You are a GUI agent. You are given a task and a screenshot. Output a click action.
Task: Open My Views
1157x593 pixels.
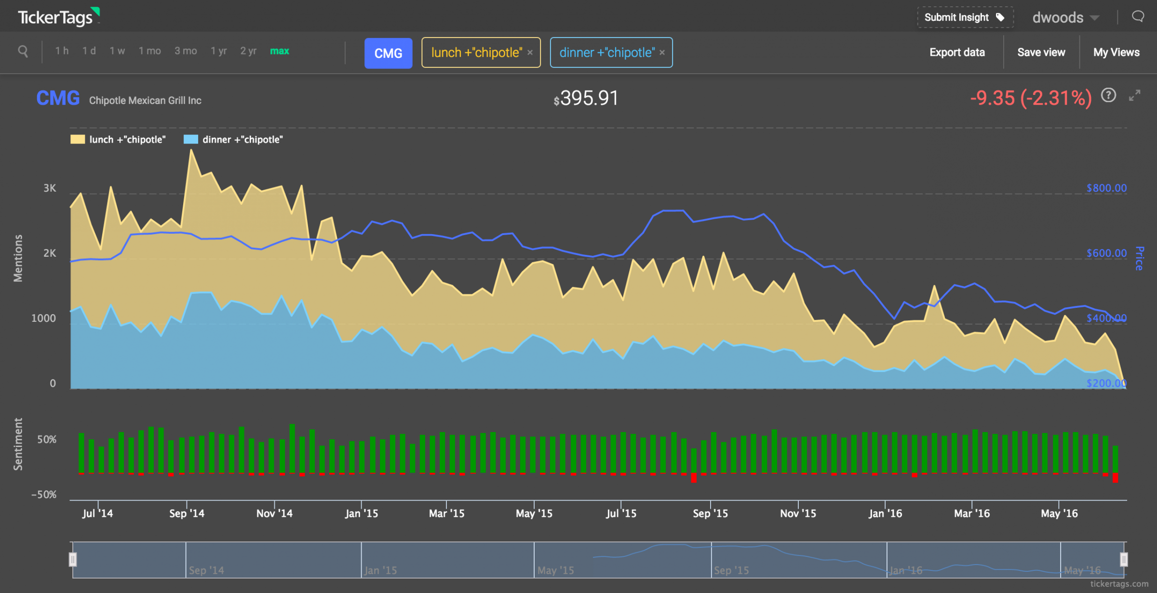click(x=1116, y=53)
